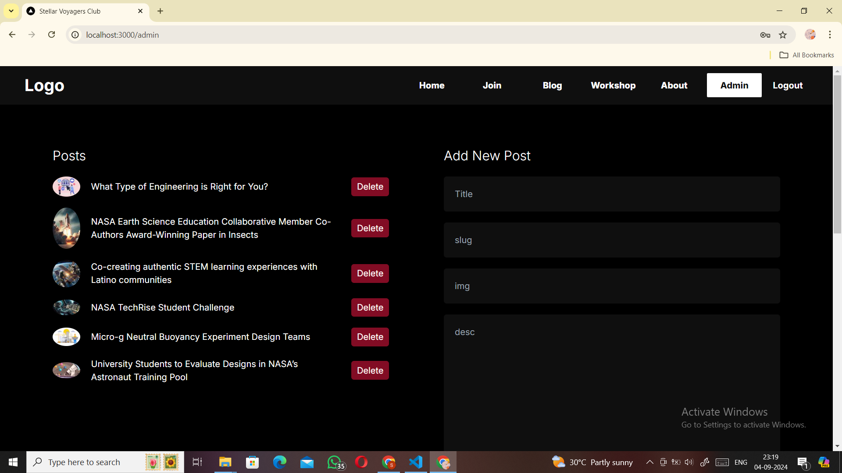842x473 pixels.
Task: Open Visual Studio Code from taskbar
Action: pyautogui.click(x=416, y=462)
